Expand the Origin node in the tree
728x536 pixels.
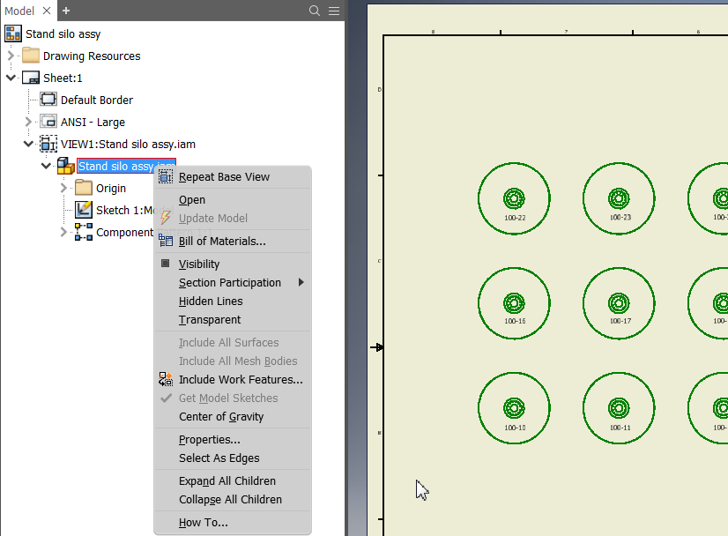(x=62, y=188)
